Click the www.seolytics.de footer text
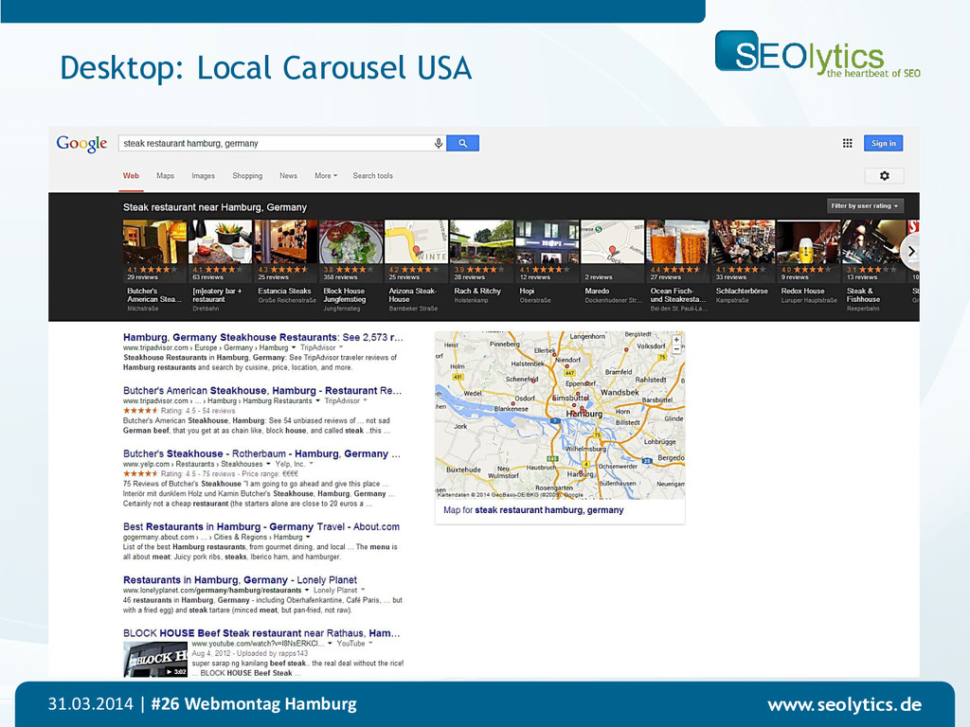 pyautogui.click(x=844, y=704)
